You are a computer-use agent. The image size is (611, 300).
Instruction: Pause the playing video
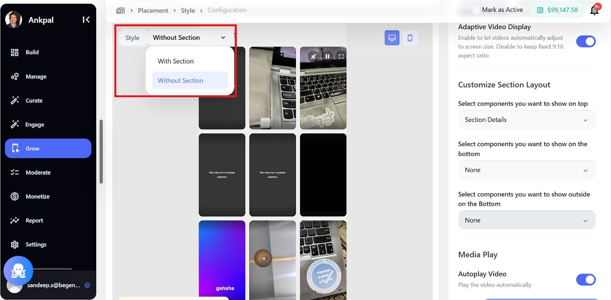(327, 57)
